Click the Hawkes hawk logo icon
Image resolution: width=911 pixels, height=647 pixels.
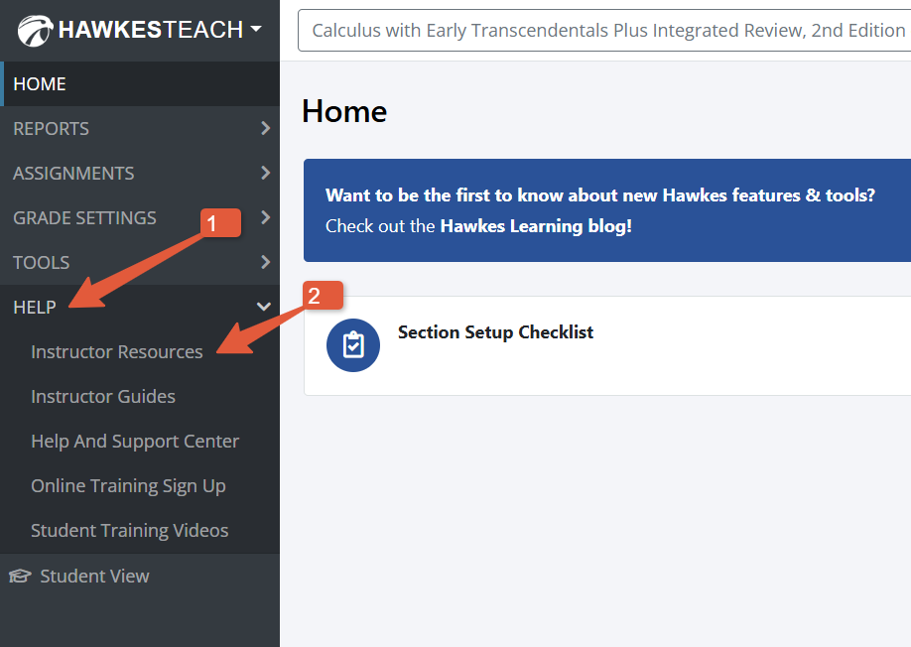[35, 31]
